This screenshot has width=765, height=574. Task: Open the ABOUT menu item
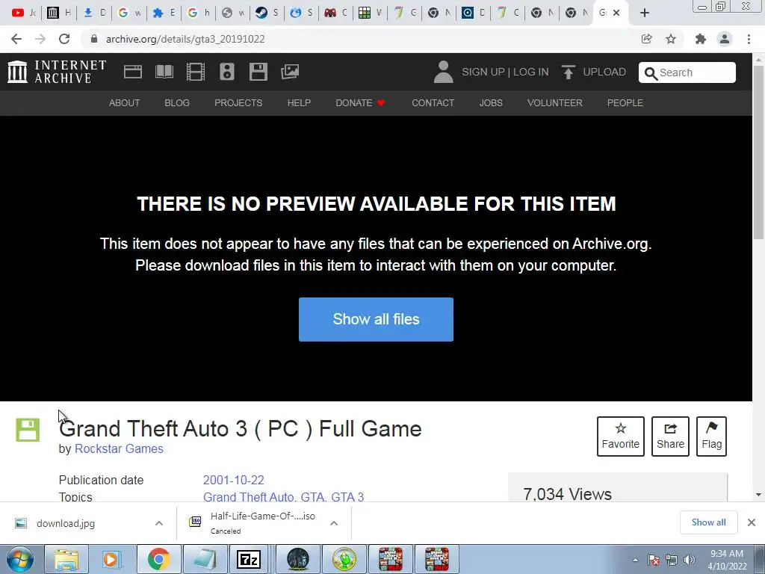click(x=124, y=103)
